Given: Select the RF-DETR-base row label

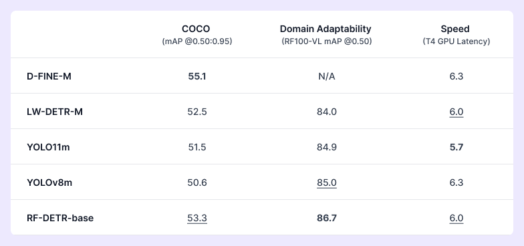Looking at the screenshot, I should (60, 218).
